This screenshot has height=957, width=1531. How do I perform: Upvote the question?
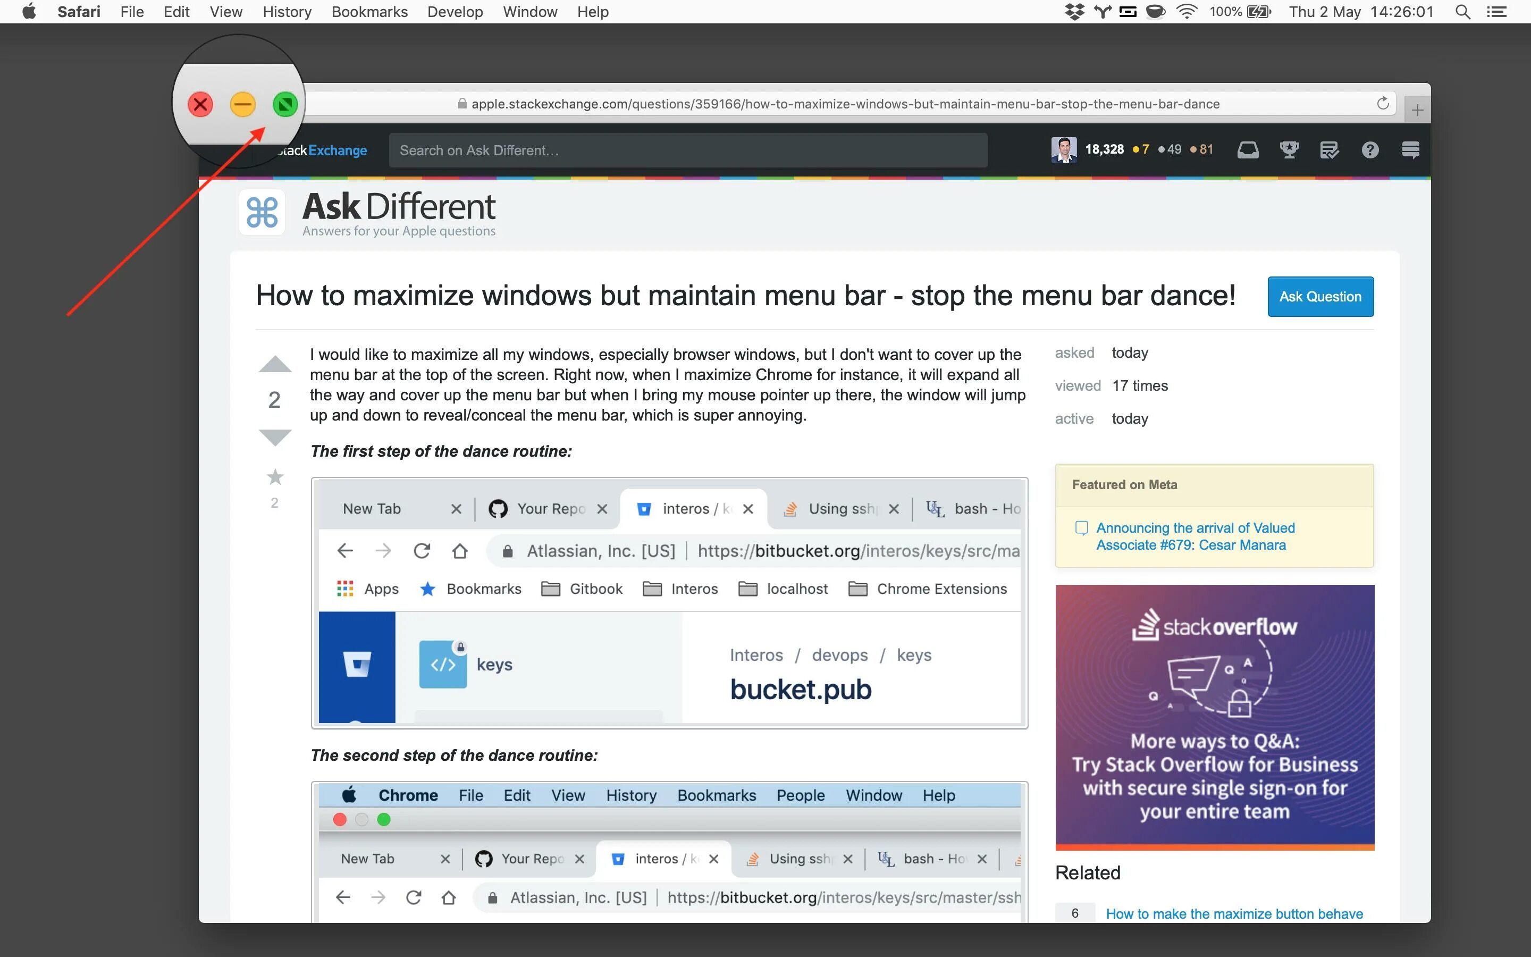pos(275,365)
